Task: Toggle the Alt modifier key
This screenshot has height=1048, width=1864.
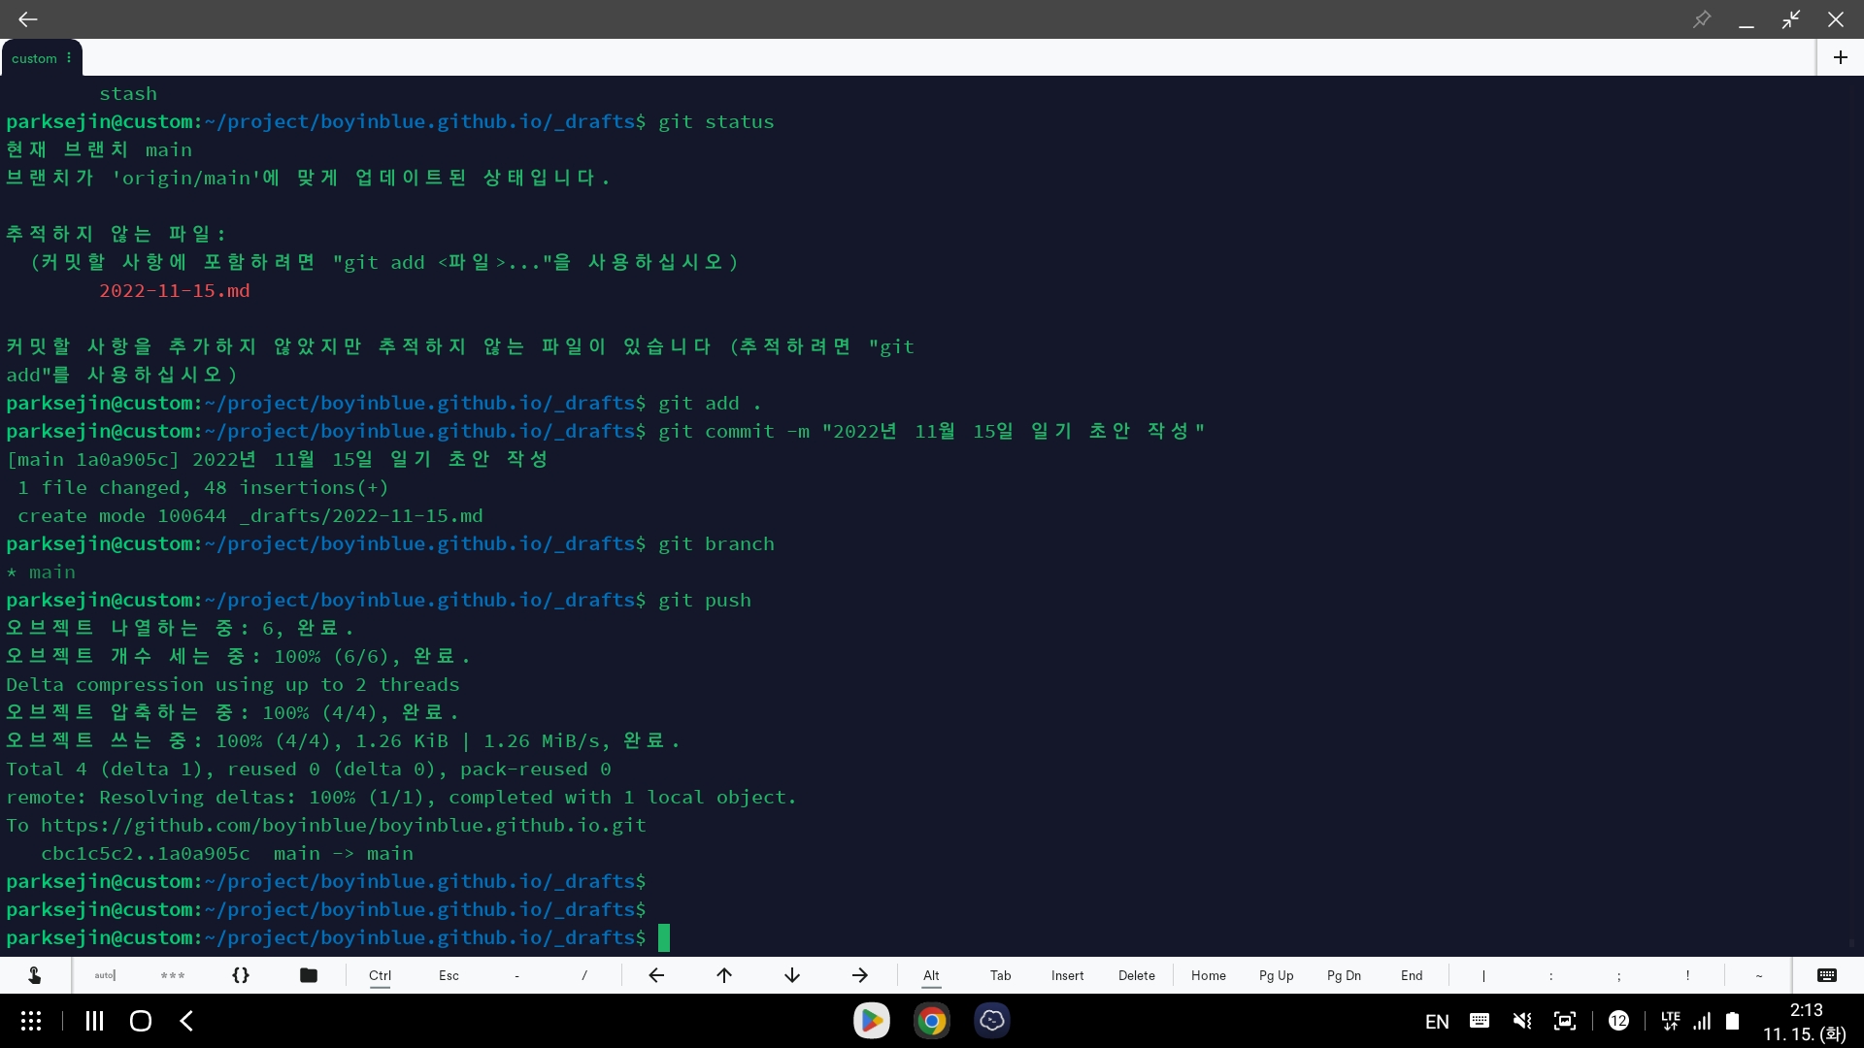Action: tap(932, 975)
